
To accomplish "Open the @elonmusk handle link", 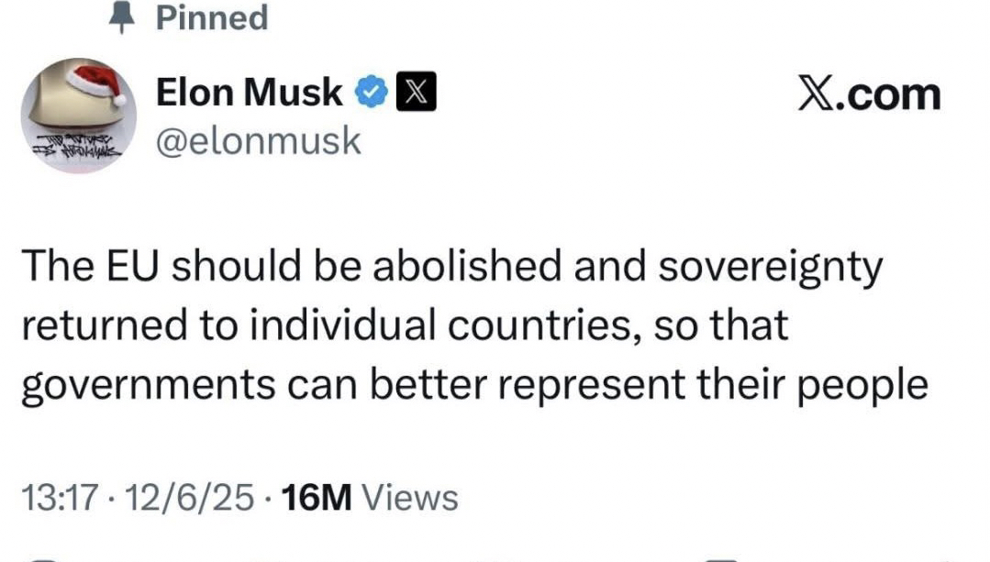I will [259, 141].
